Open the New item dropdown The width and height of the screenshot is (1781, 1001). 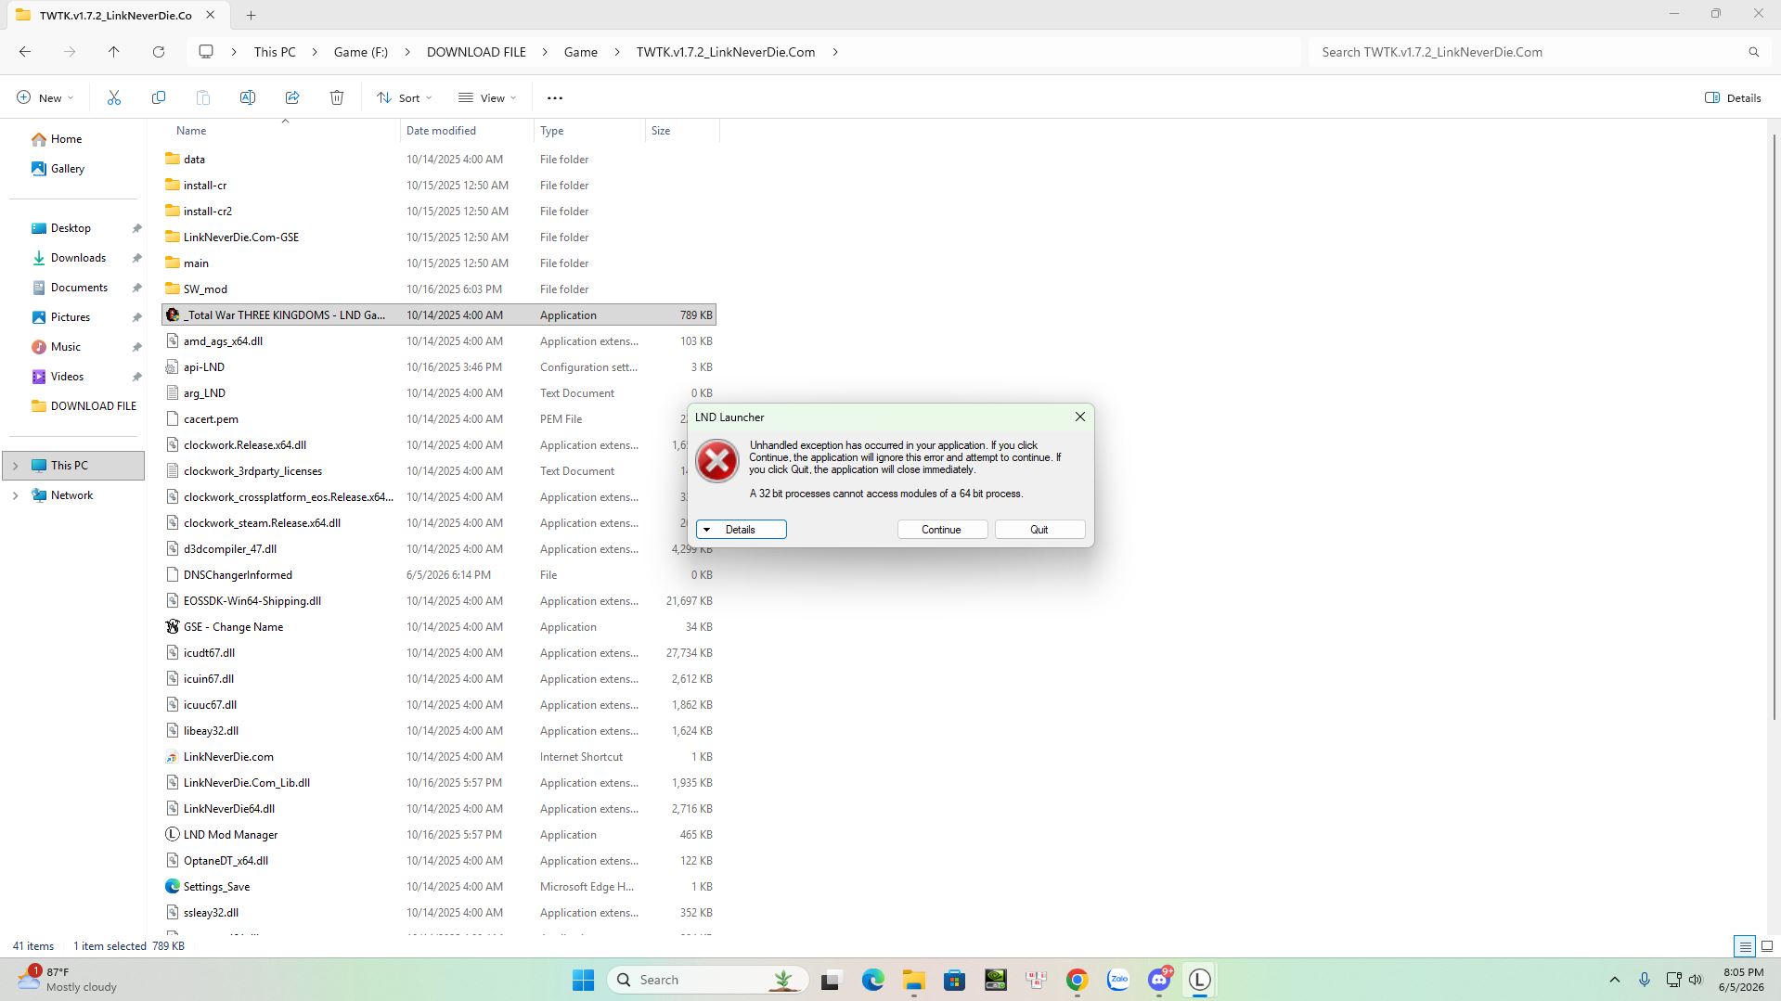click(x=45, y=97)
